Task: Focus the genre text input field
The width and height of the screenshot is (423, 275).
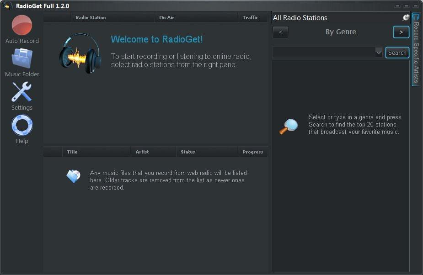Action: tap(323, 53)
